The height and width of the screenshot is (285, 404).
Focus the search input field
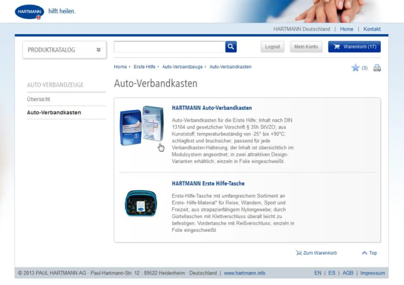[x=170, y=47]
